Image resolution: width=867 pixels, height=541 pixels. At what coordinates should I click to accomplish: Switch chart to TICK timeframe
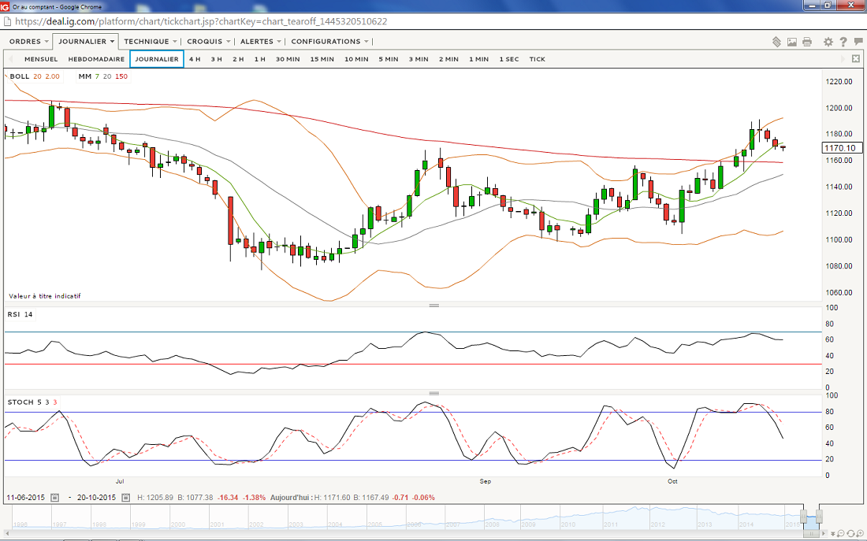pos(537,59)
